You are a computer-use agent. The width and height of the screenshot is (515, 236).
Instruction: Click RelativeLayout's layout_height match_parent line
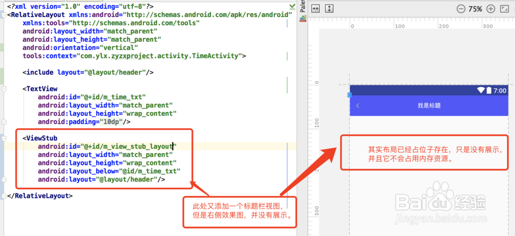click(92, 39)
